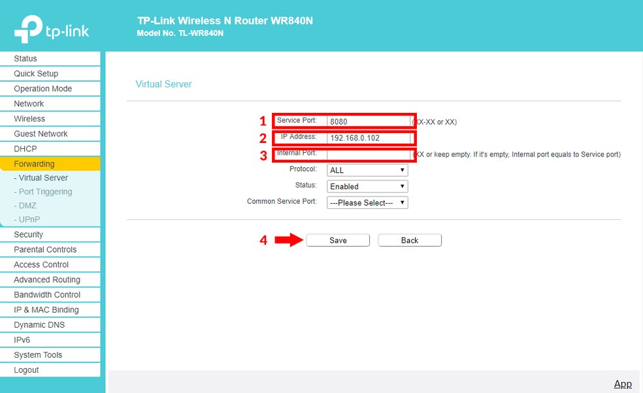Select the Network menu item

tap(50, 104)
